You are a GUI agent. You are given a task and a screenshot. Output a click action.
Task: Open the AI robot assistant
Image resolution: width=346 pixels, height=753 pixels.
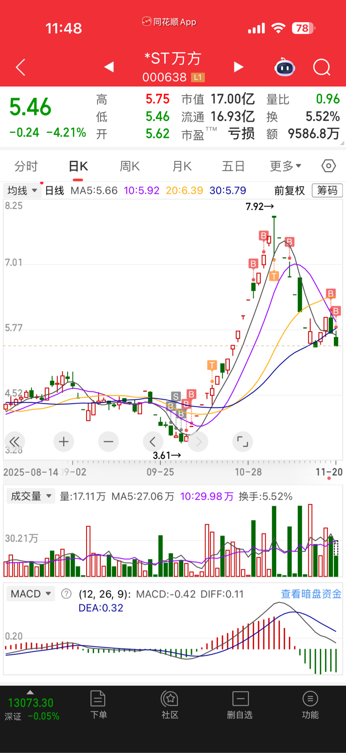click(x=285, y=67)
